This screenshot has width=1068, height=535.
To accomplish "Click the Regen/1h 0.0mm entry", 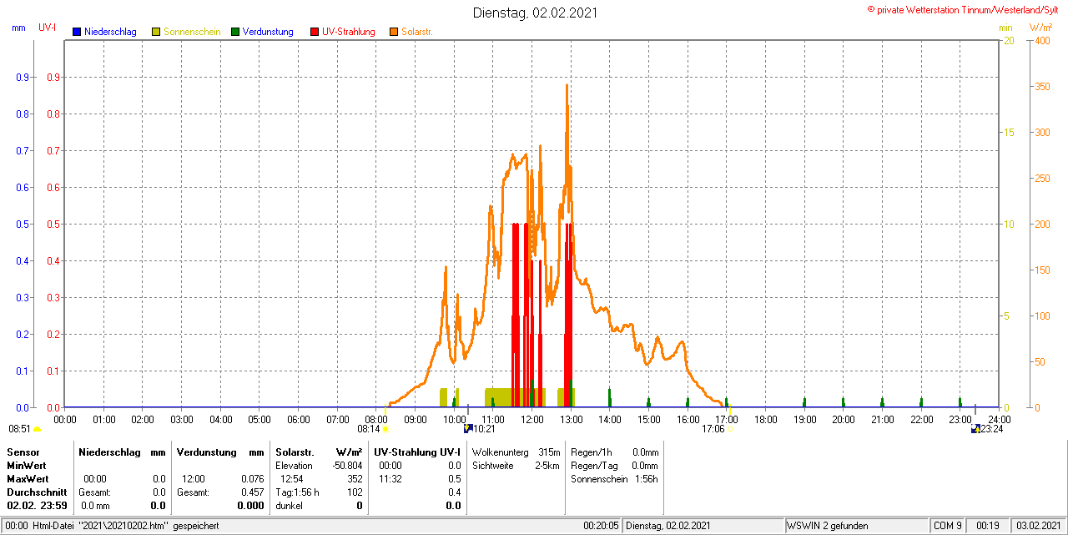I will tap(614, 452).
